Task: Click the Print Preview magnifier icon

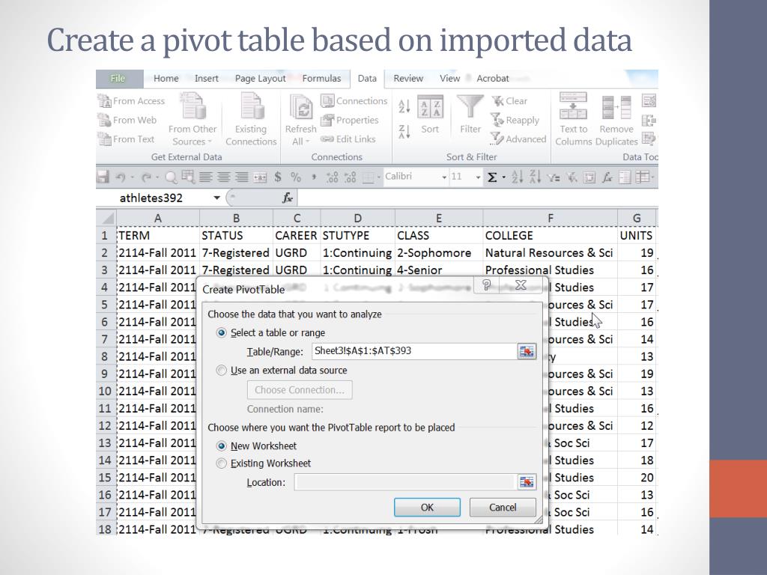Action: click(x=172, y=177)
